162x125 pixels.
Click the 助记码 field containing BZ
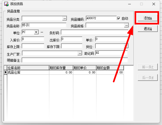click(x=111, y=53)
